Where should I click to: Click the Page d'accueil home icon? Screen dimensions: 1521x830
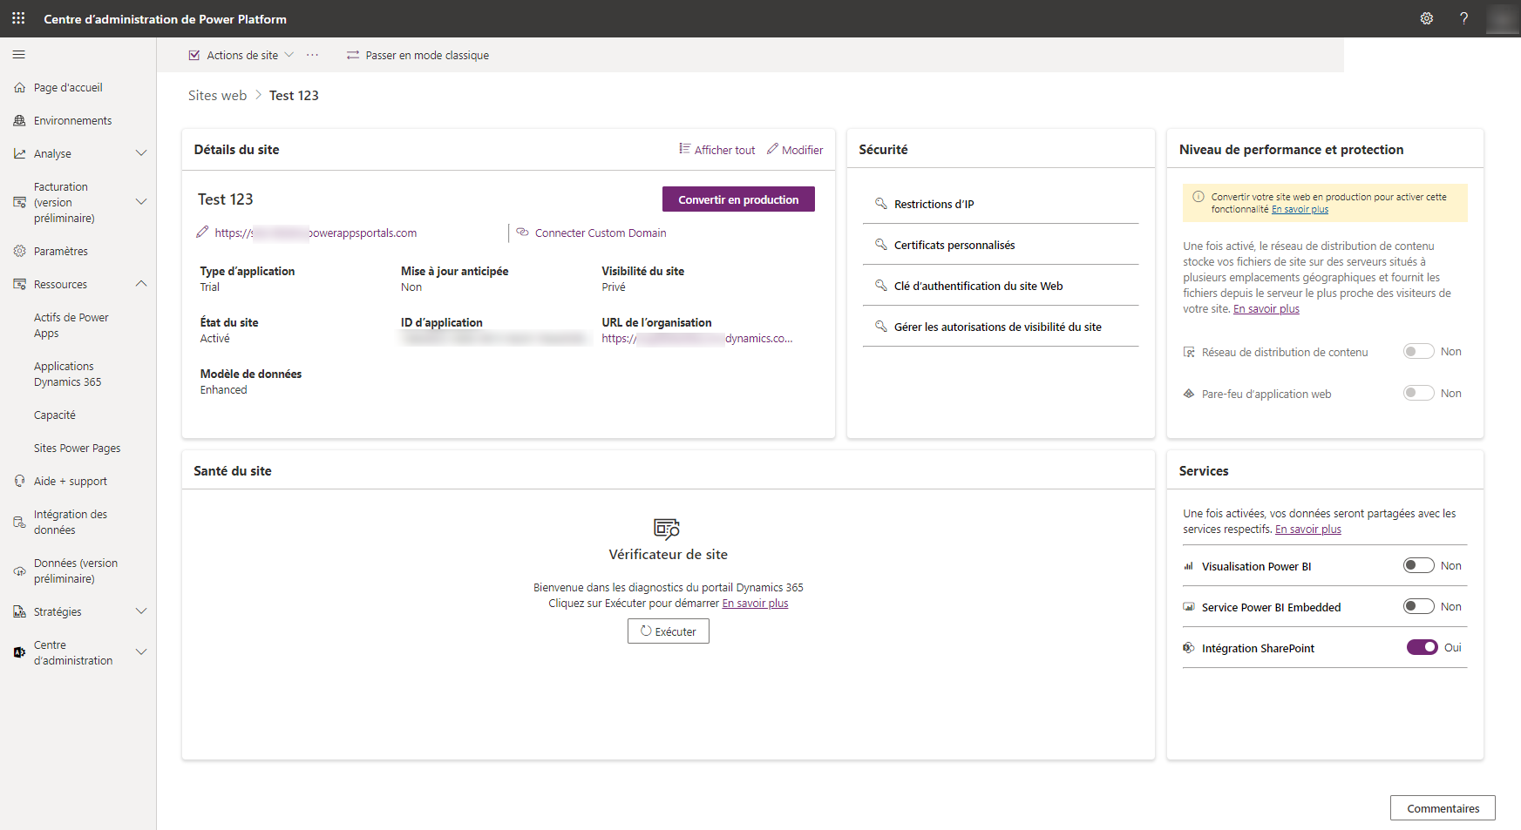[19, 88]
